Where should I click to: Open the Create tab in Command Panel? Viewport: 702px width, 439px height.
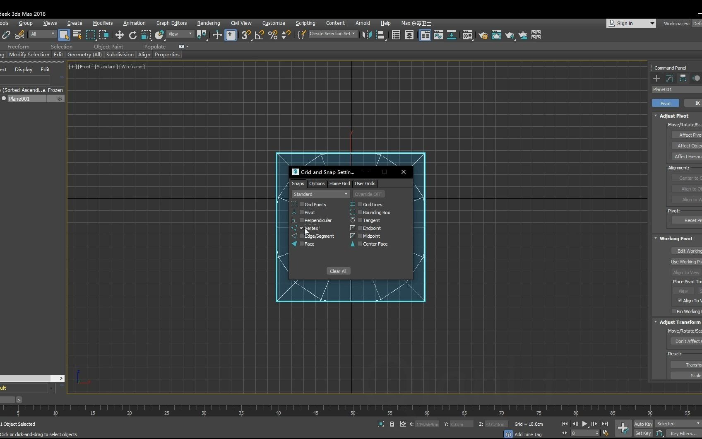click(656, 78)
